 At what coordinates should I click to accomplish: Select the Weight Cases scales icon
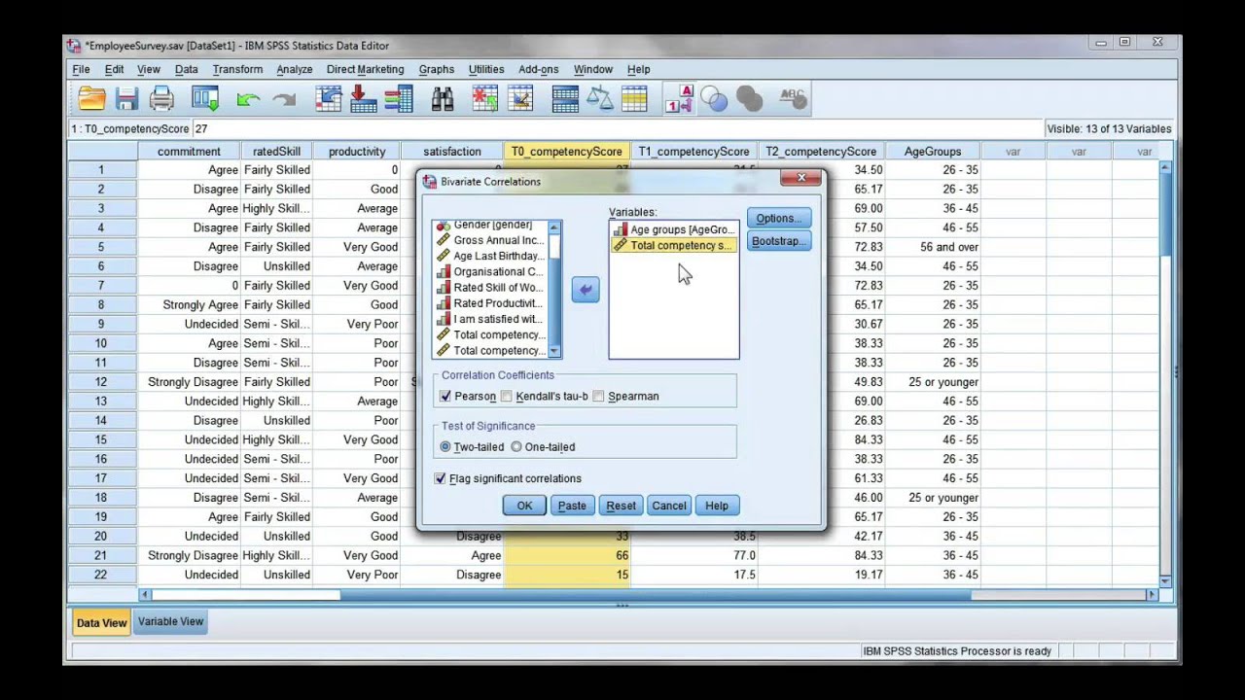click(x=600, y=98)
